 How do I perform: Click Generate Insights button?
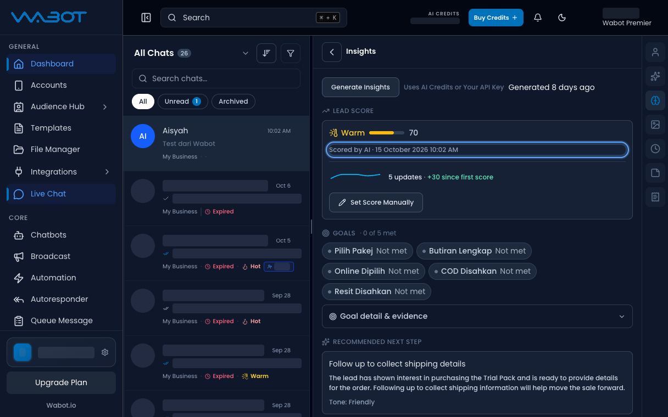point(360,87)
